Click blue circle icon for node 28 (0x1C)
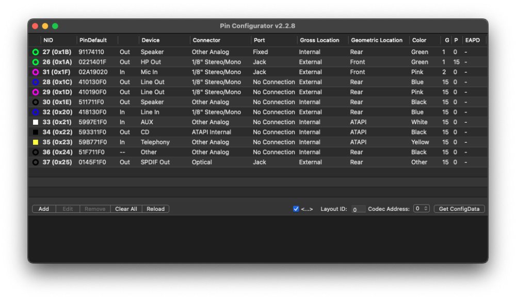 (x=36, y=82)
